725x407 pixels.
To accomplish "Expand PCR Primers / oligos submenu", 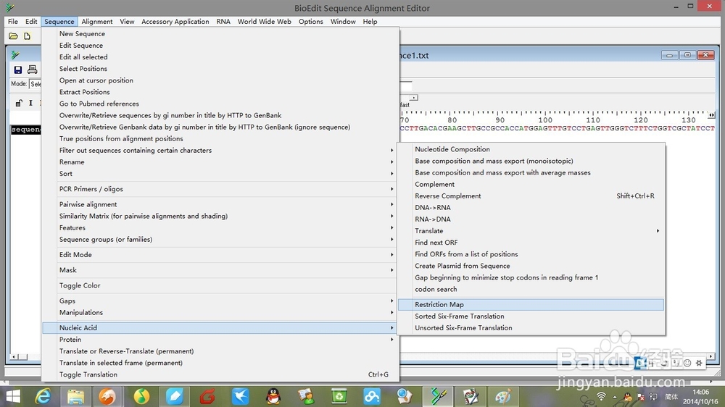I will 220,189.
